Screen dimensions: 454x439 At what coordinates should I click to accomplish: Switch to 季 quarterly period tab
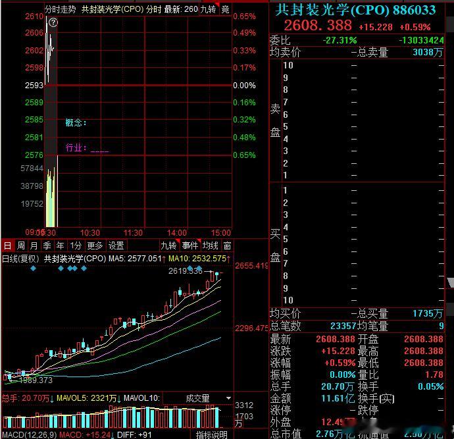coord(47,246)
